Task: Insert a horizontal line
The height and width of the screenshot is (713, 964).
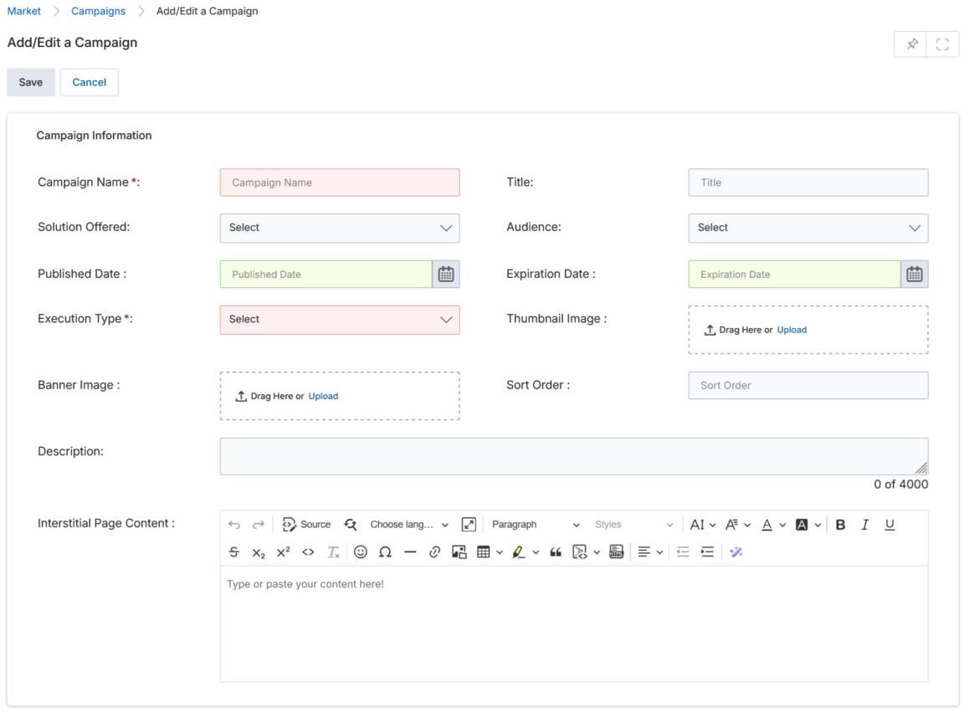Action: pos(410,552)
